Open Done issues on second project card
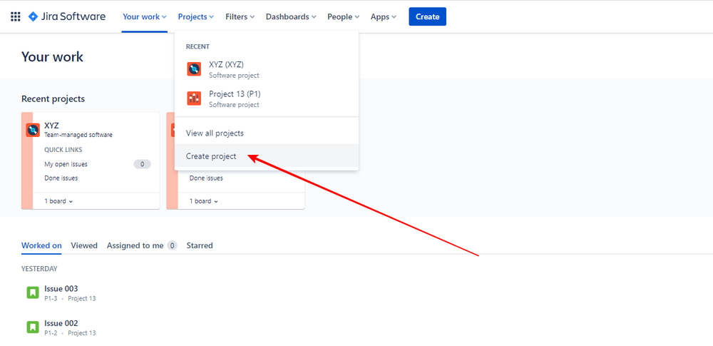The height and width of the screenshot is (346, 713). tap(206, 178)
